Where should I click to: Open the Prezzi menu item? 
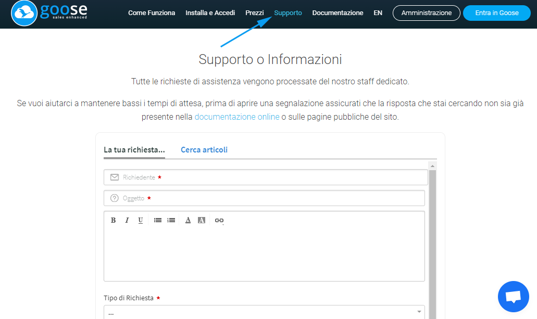click(255, 13)
